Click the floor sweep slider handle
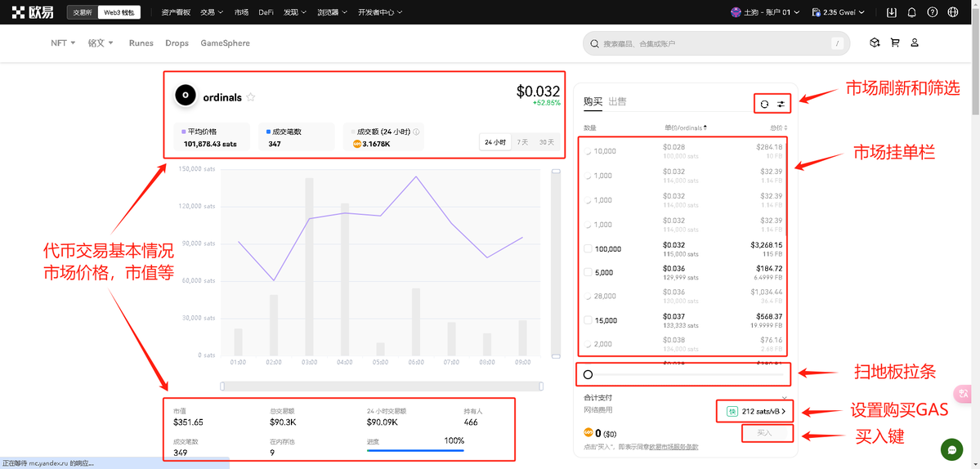 pos(588,374)
